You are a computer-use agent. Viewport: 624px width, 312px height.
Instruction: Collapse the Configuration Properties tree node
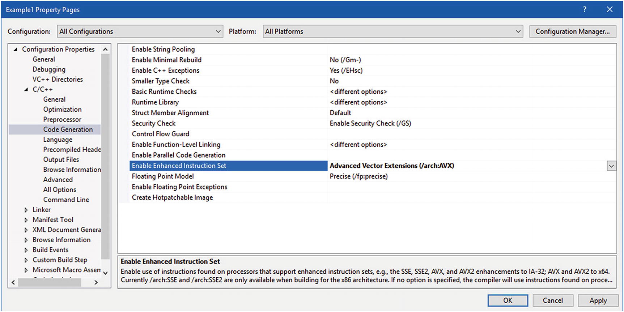pos(15,49)
